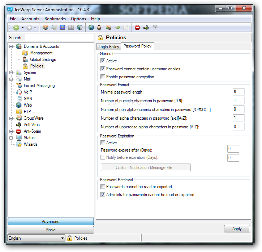The width and height of the screenshot is (262, 252).
Task: Open the English language dropdown
Action: pos(36,238)
